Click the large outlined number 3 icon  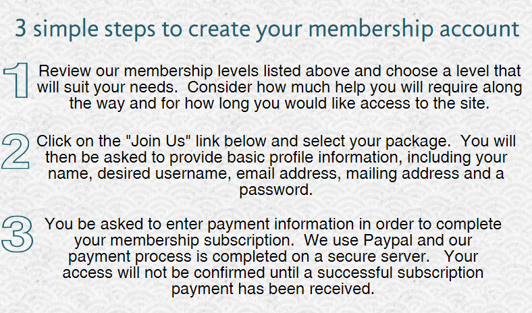click(17, 233)
